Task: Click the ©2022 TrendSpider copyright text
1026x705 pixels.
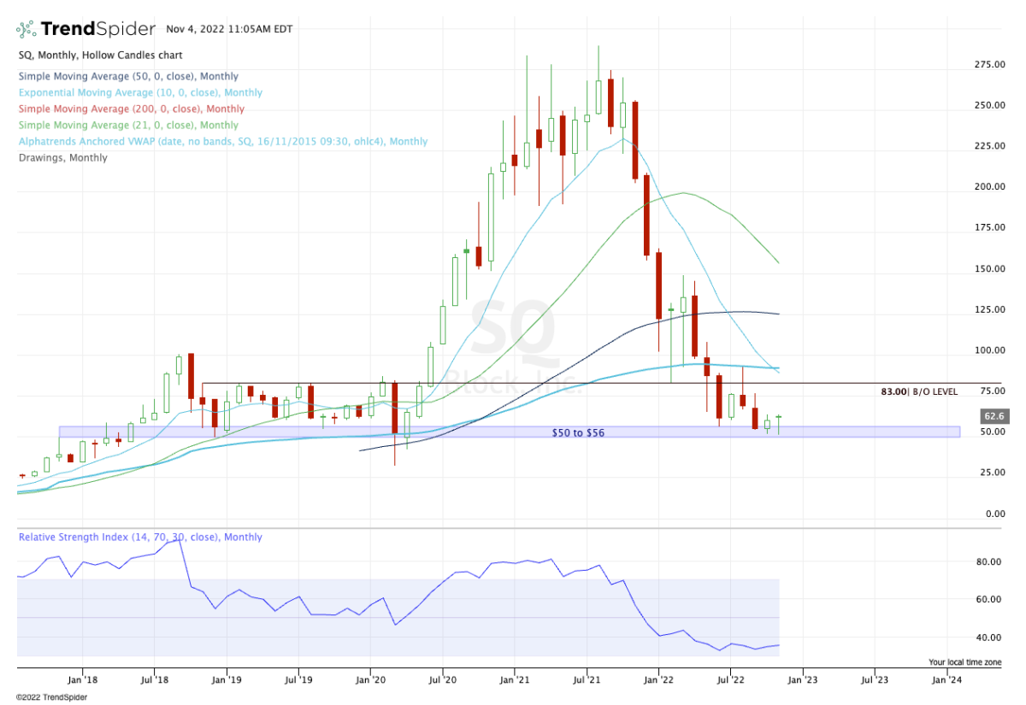Action: pyautogui.click(x=51, y=697)
